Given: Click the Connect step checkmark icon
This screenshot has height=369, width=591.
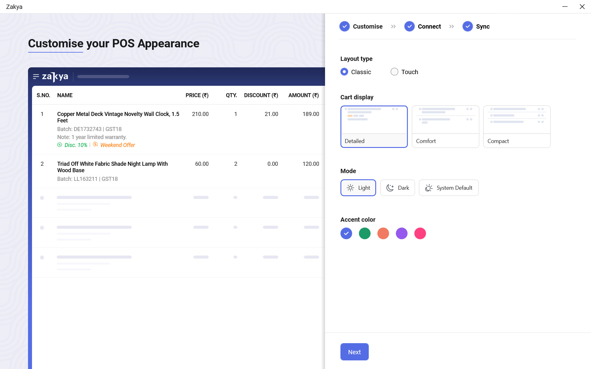Looking at the screenshot, I should click(409, 26).
